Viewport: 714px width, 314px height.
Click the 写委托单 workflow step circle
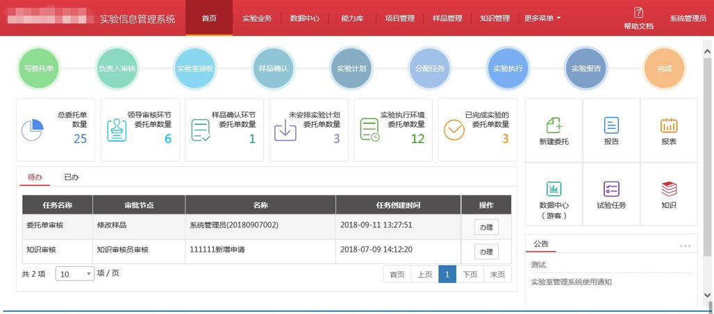click(x=38, y=69)
